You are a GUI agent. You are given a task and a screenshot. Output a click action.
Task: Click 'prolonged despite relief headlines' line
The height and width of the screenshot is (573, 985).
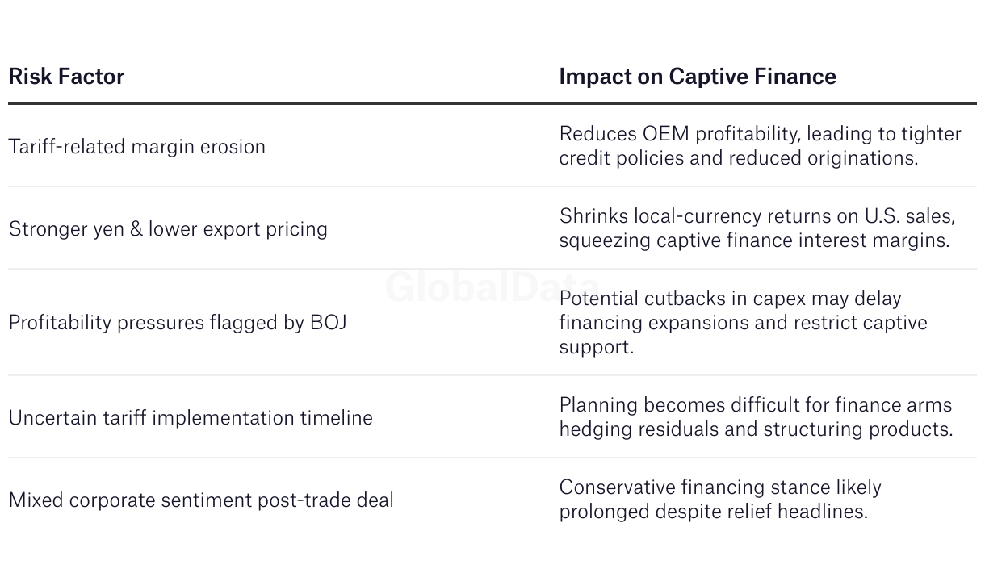(713, 512)
